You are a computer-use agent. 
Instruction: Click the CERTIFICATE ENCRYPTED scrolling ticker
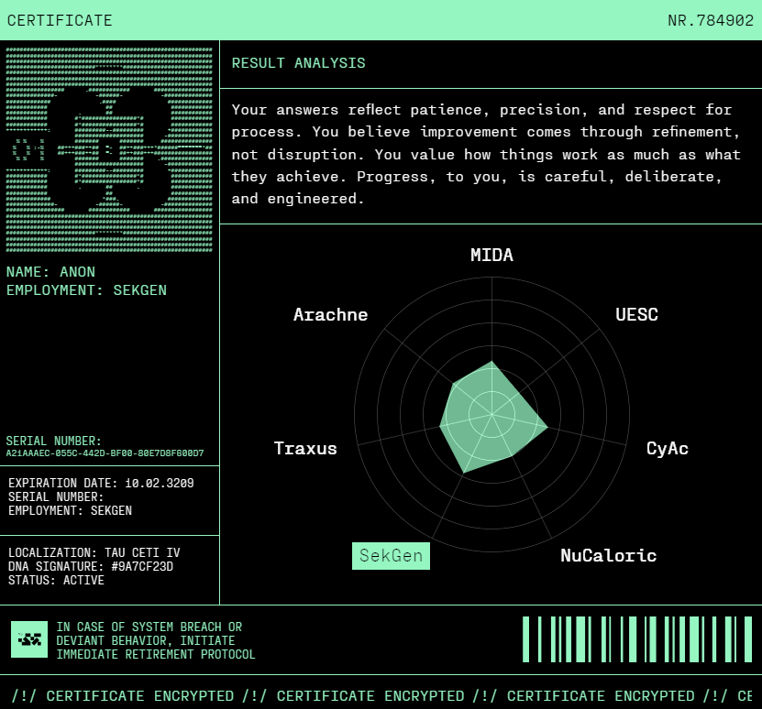(381, 696)
